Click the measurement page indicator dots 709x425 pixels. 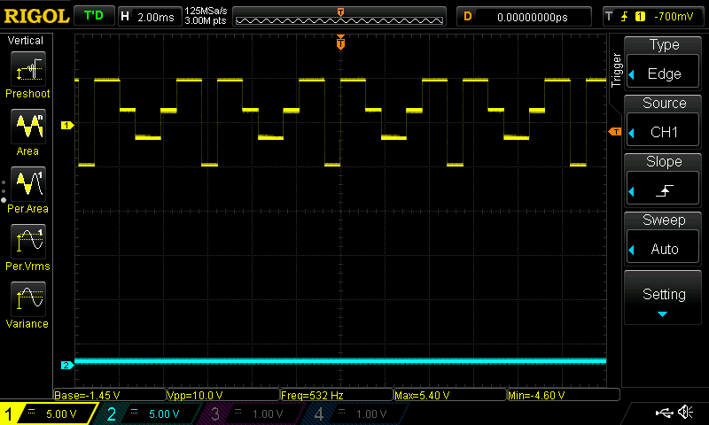click(4, 191)
